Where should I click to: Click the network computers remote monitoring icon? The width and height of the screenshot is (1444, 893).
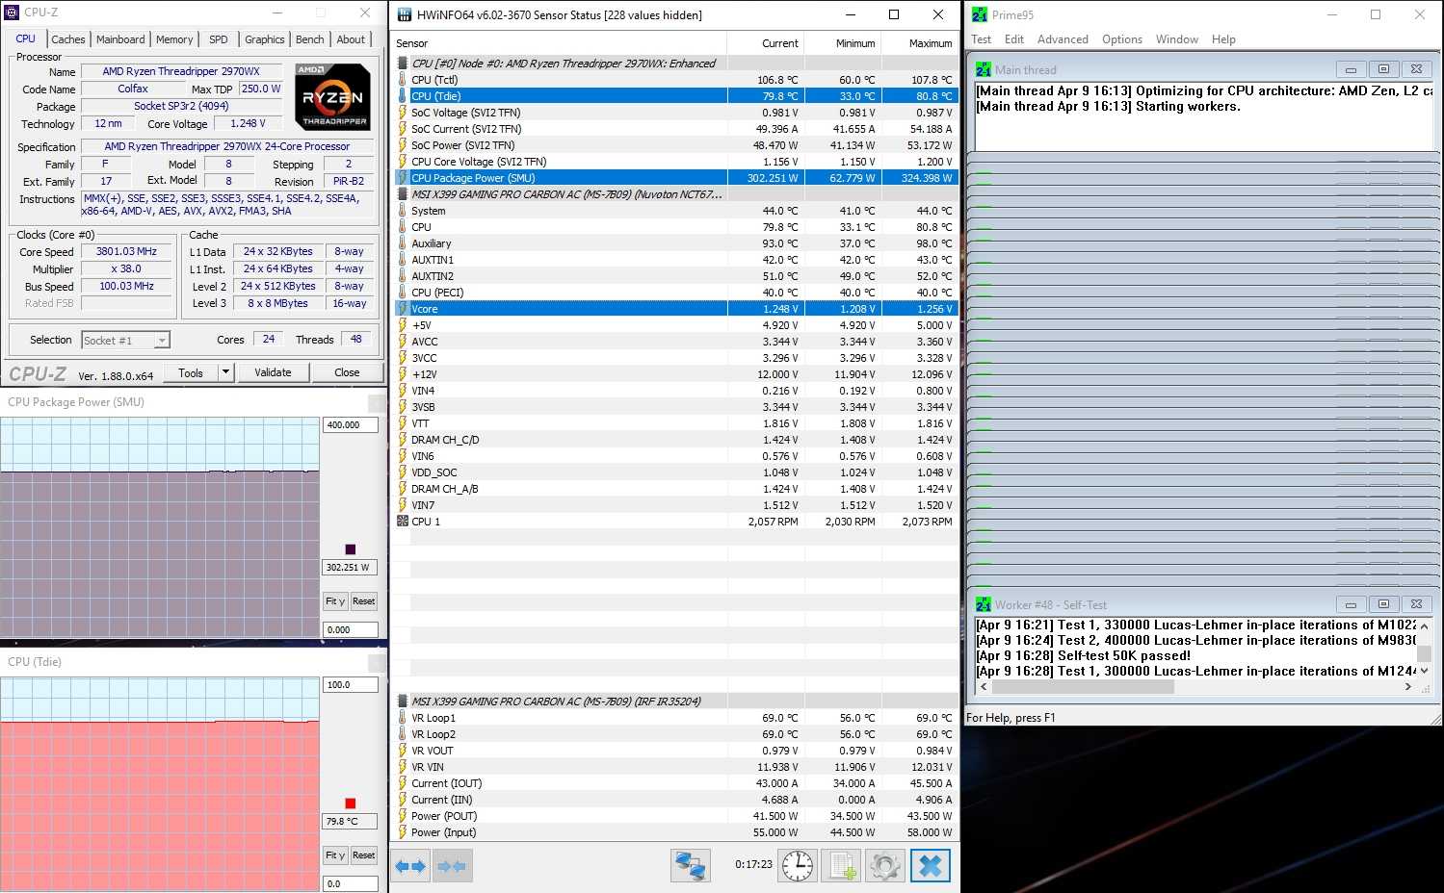coord(690,866)
